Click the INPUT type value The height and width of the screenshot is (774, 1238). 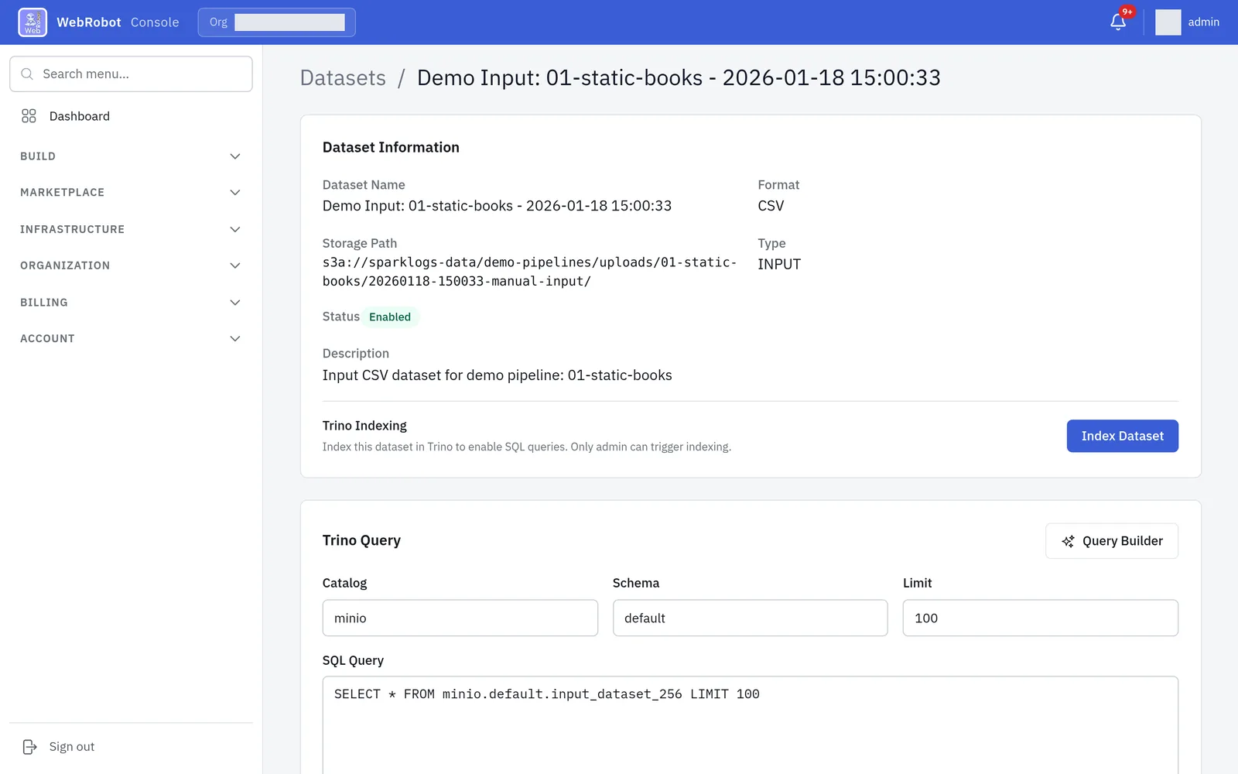tap(779, 265)
